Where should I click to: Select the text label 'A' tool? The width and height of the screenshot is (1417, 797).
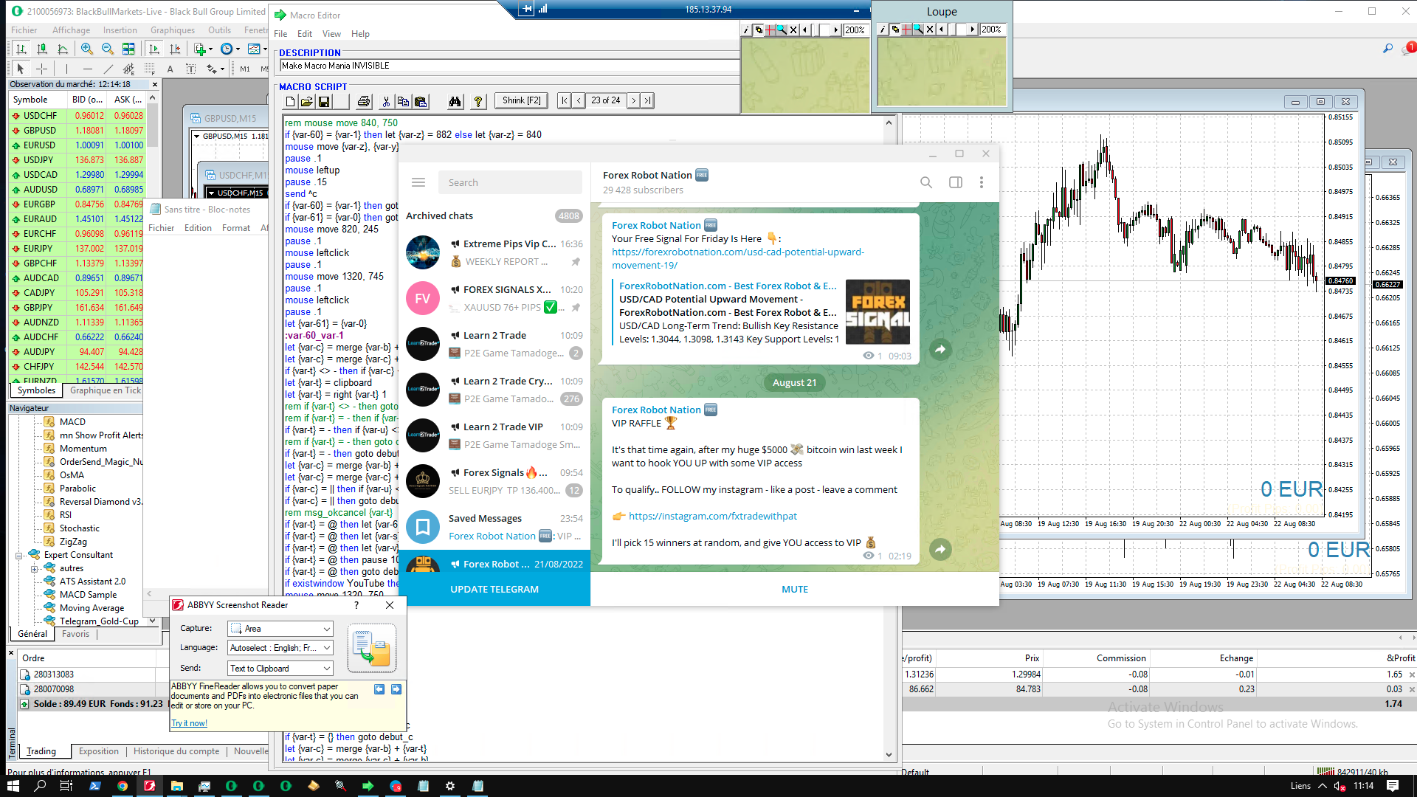pos(170,69)
